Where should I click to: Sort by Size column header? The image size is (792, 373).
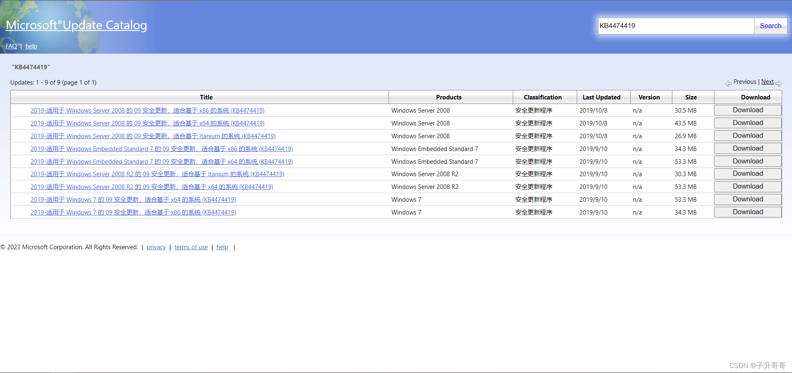point(691,97)
